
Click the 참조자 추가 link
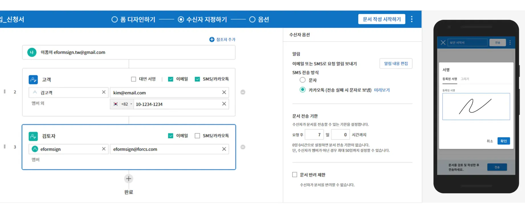point(226,40)
